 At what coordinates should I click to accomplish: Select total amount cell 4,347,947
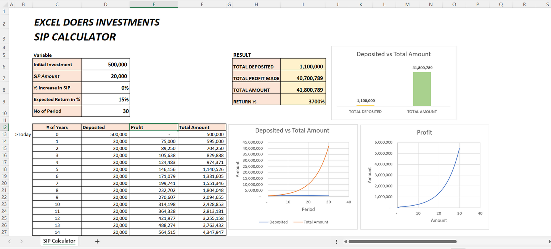tap(202, 232)
